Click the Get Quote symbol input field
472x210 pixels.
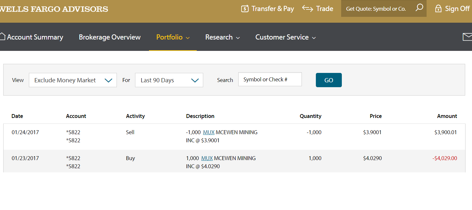(x=377, y=9)
